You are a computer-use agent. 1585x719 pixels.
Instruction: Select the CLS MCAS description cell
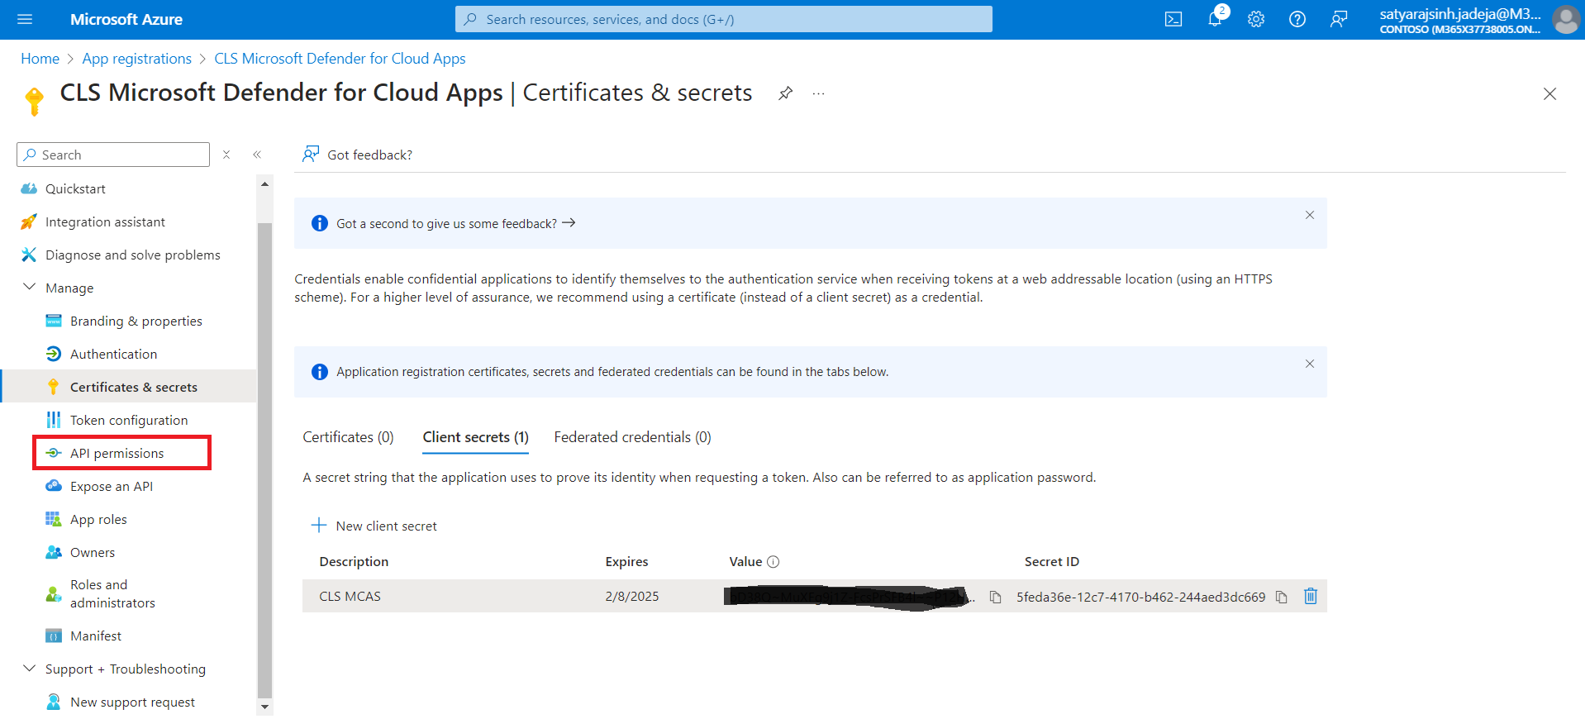(x=350, y=597)
